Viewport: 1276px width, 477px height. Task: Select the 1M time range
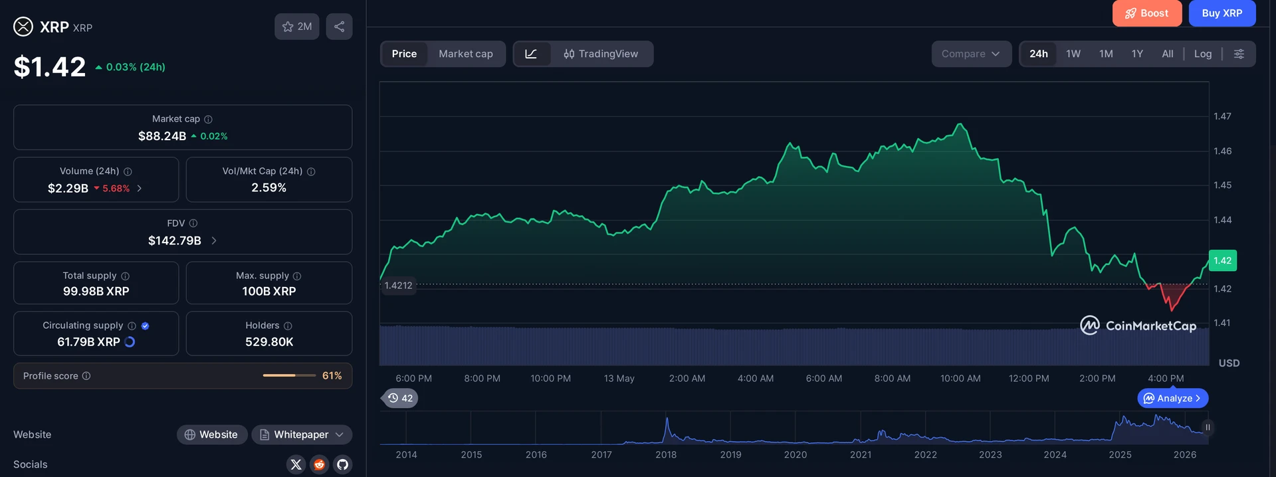[x=1106, y=54]
